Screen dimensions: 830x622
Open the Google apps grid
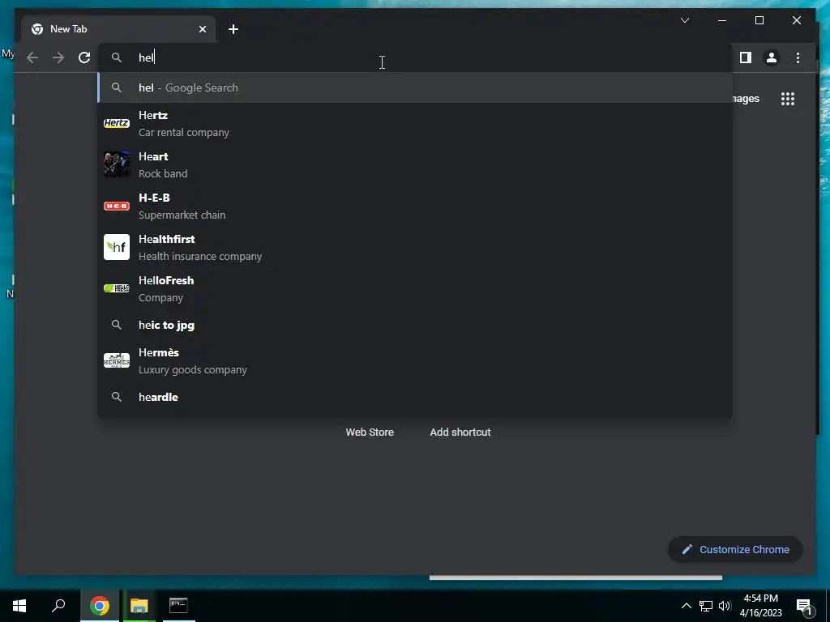point(788,99)
